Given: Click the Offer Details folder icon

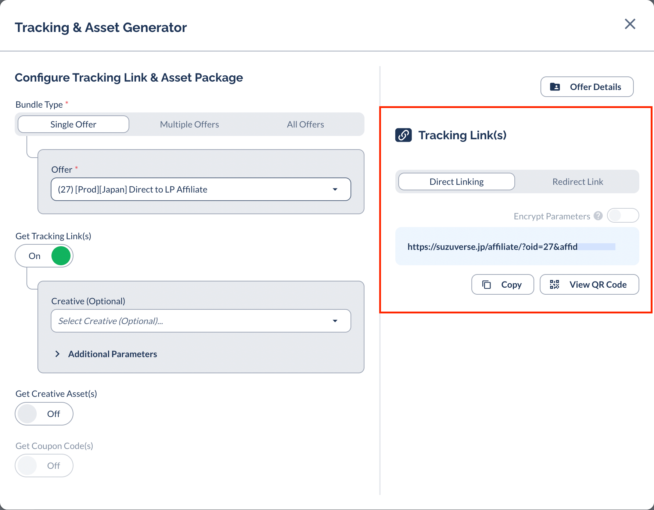Looking at the screenshot, I should click(555, 87).
